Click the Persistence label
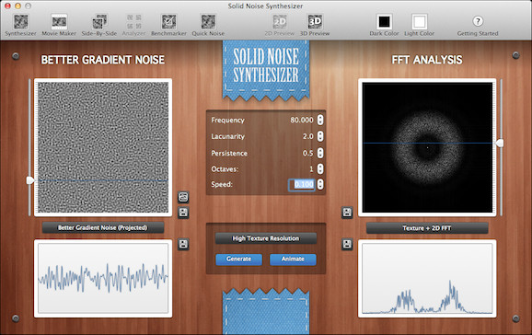Screen dimensions: 532x335 (x=229, y=154)
